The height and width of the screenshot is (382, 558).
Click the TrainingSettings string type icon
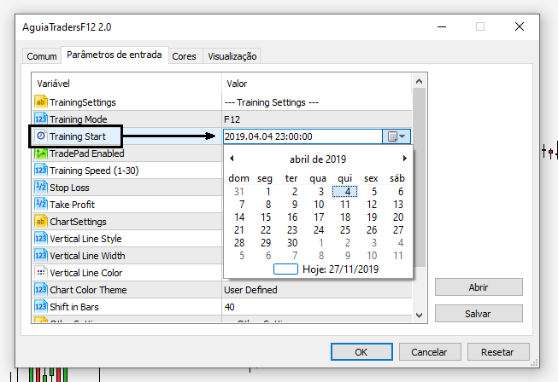41,102
